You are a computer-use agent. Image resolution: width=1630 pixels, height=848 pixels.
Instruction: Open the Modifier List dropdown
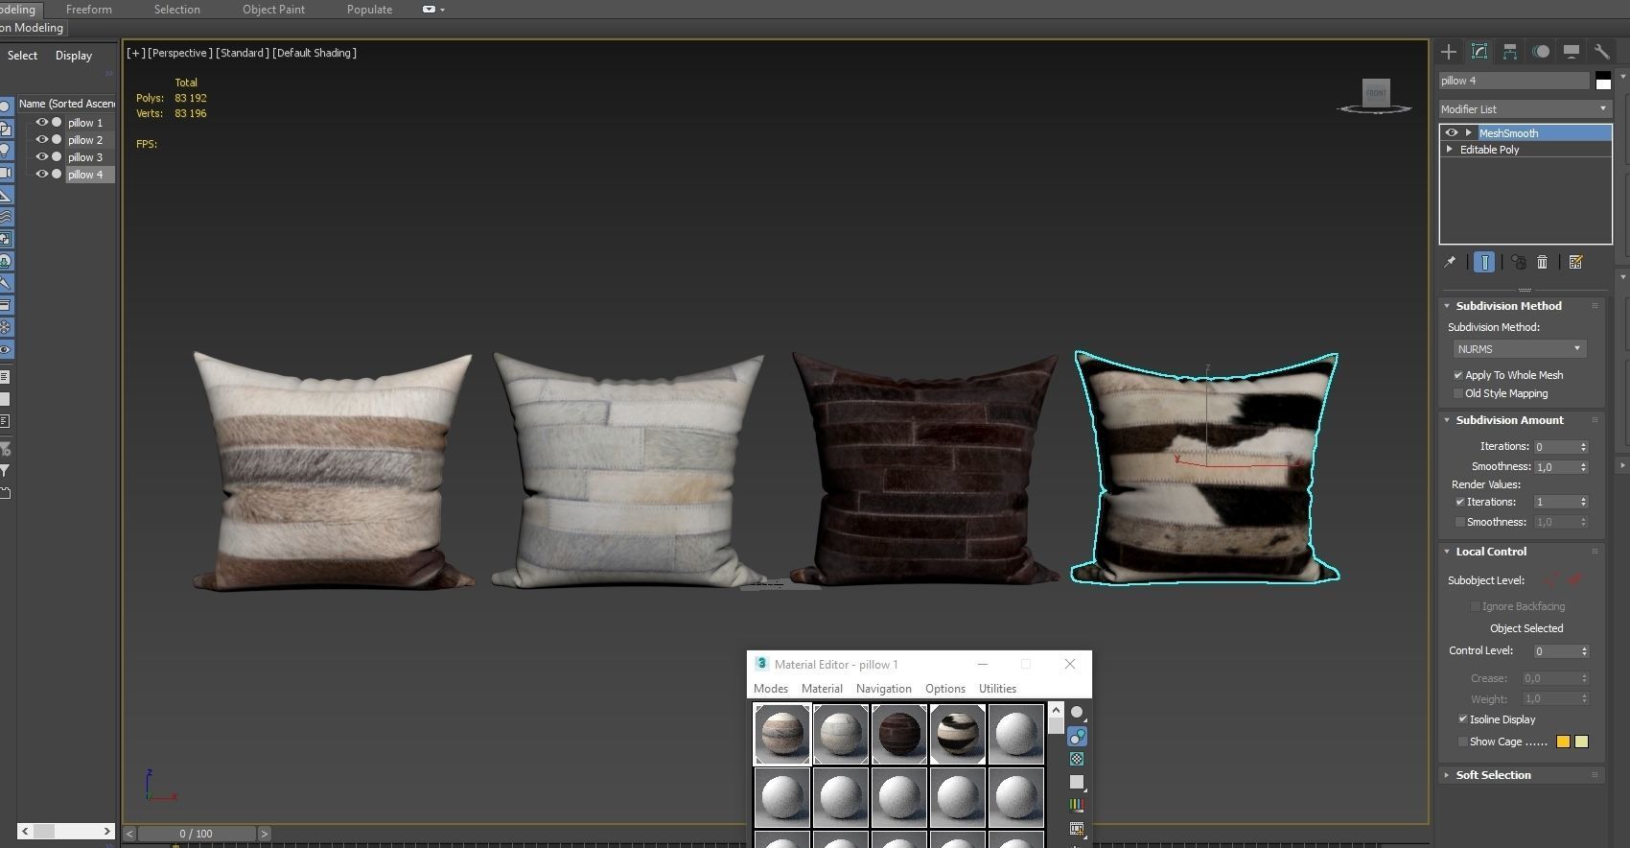coord(1525,109)
